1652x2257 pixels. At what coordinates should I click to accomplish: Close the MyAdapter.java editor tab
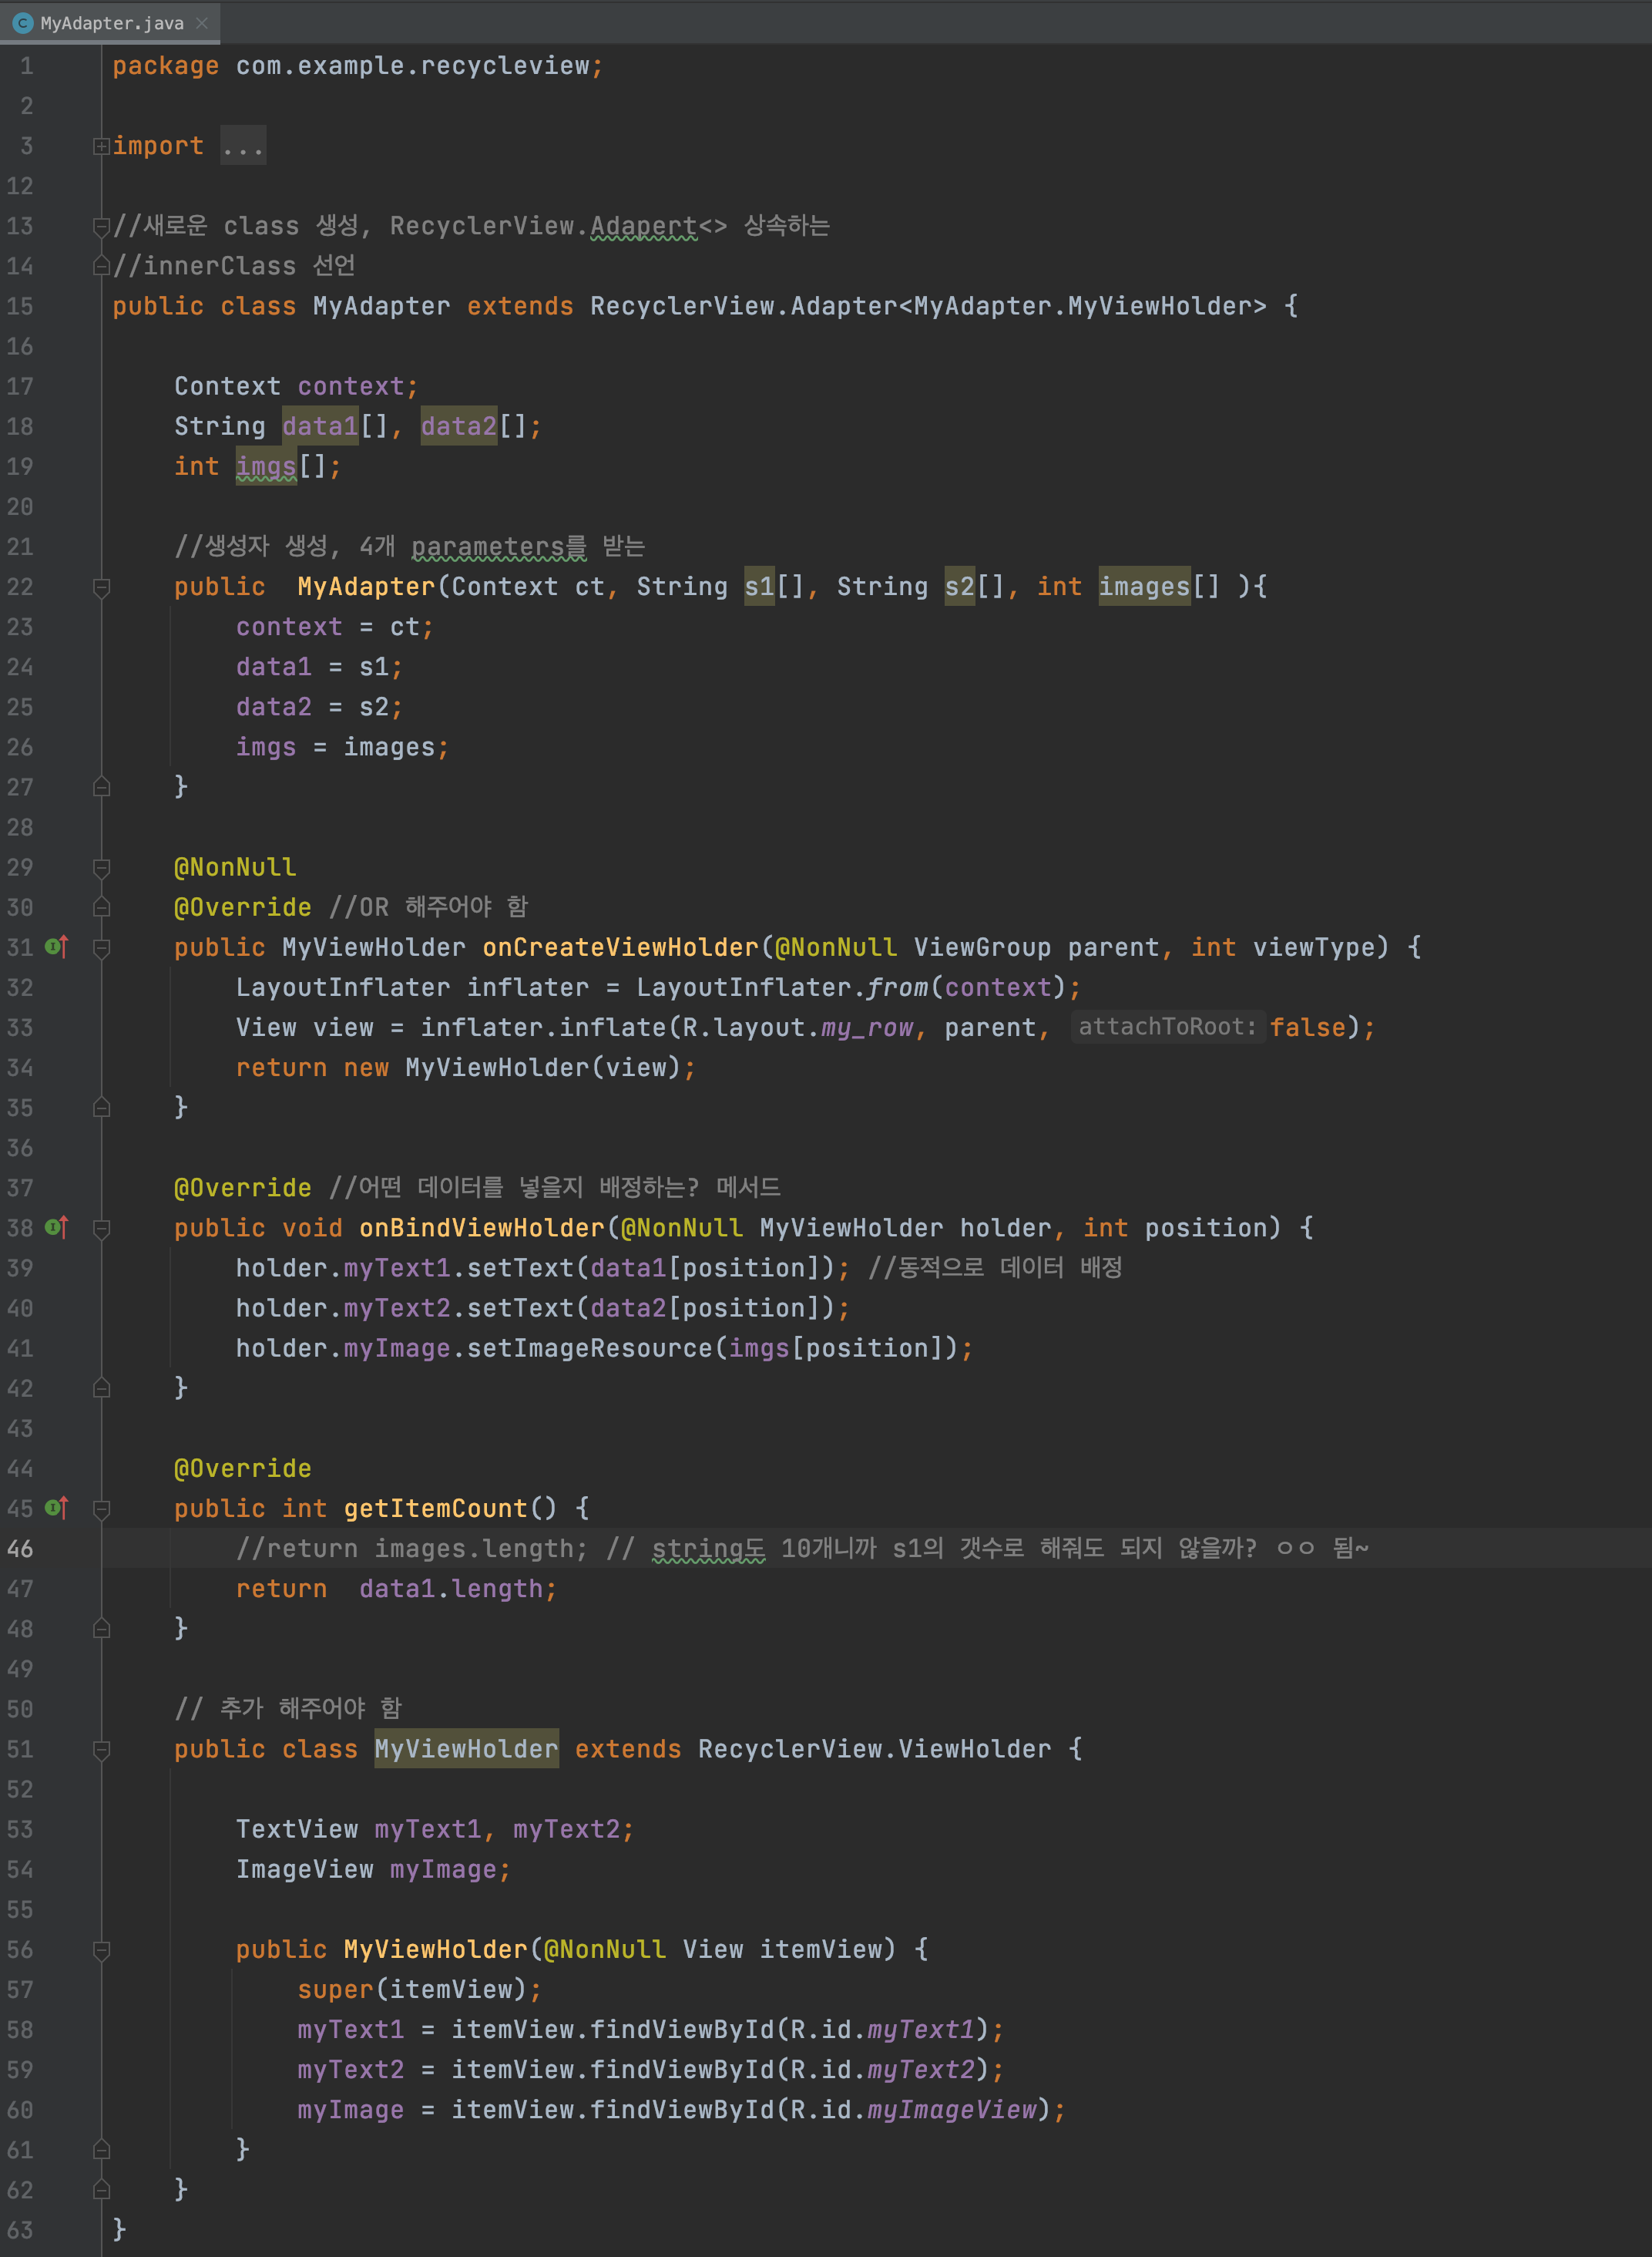tap(202, 23)
